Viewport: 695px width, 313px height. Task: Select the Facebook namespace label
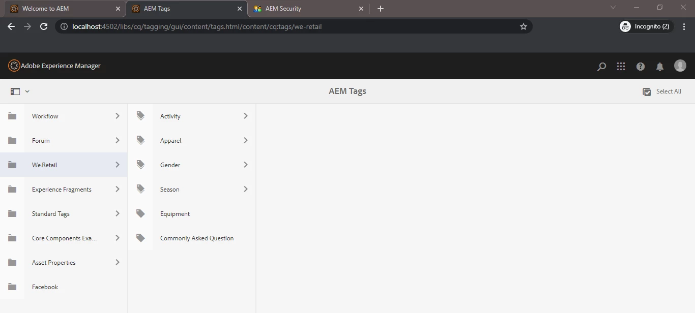(45, 287)
